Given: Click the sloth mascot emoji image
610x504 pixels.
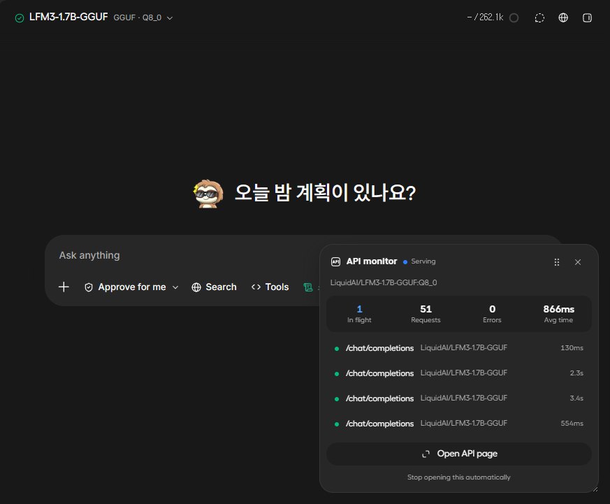Looking at the screenshot, I should [x=208, y=194].
